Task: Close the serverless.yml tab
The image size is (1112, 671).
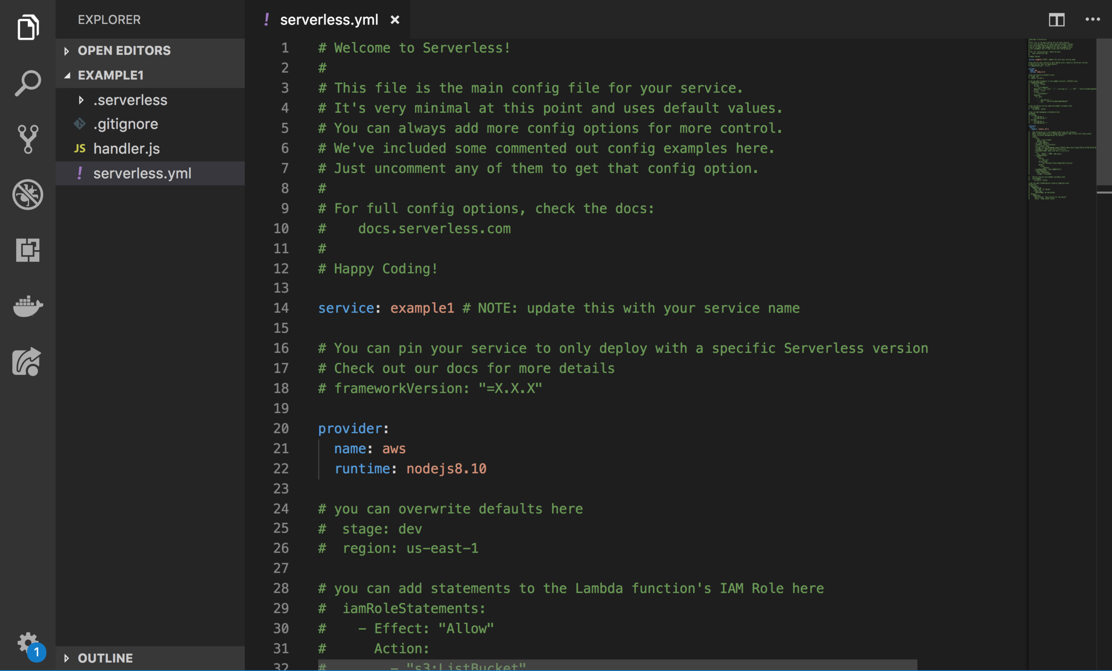Action: pyautogui.click(x=395, y=20)
